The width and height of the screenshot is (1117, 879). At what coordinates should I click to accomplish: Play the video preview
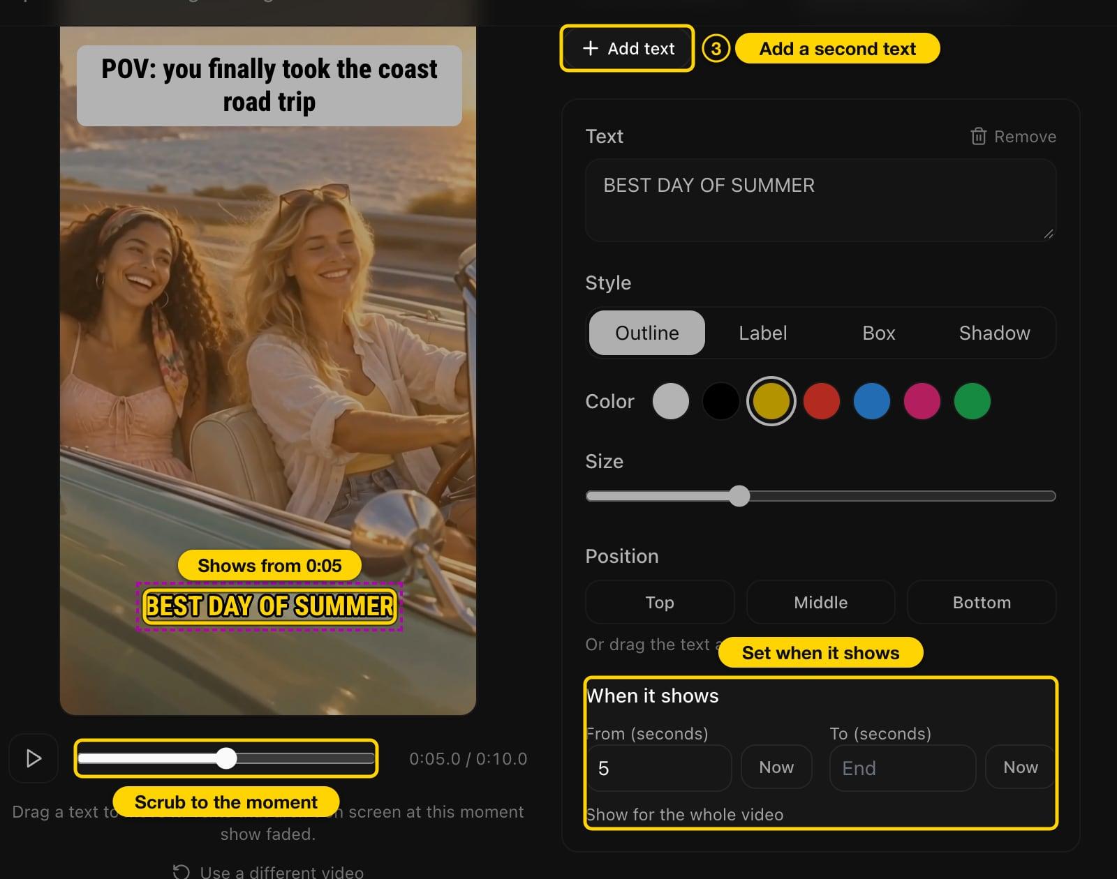(33, 758)
